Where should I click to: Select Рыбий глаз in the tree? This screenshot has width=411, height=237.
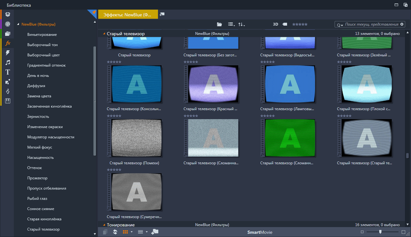pos(37,199)
